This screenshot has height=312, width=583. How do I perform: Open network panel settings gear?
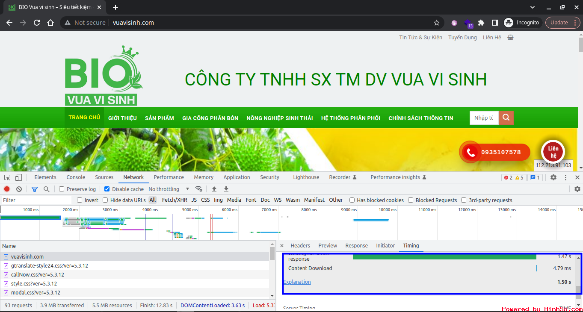[577, 189]
